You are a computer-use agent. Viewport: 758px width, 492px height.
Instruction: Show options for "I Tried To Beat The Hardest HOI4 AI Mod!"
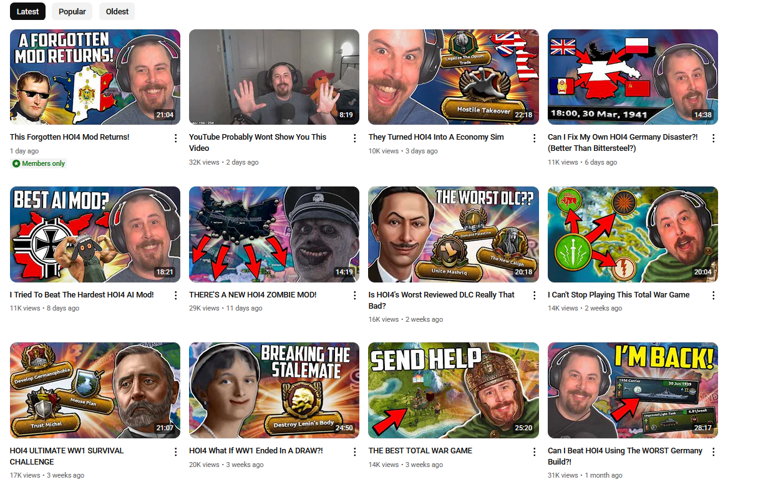[x=175, y=296]
